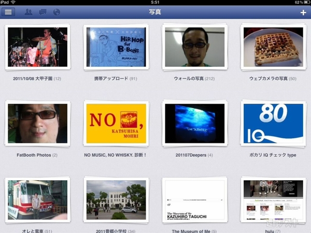Tap the iPad label in status bar
Viewport: 311px width, 233px height.
click(x=4, y=3)
